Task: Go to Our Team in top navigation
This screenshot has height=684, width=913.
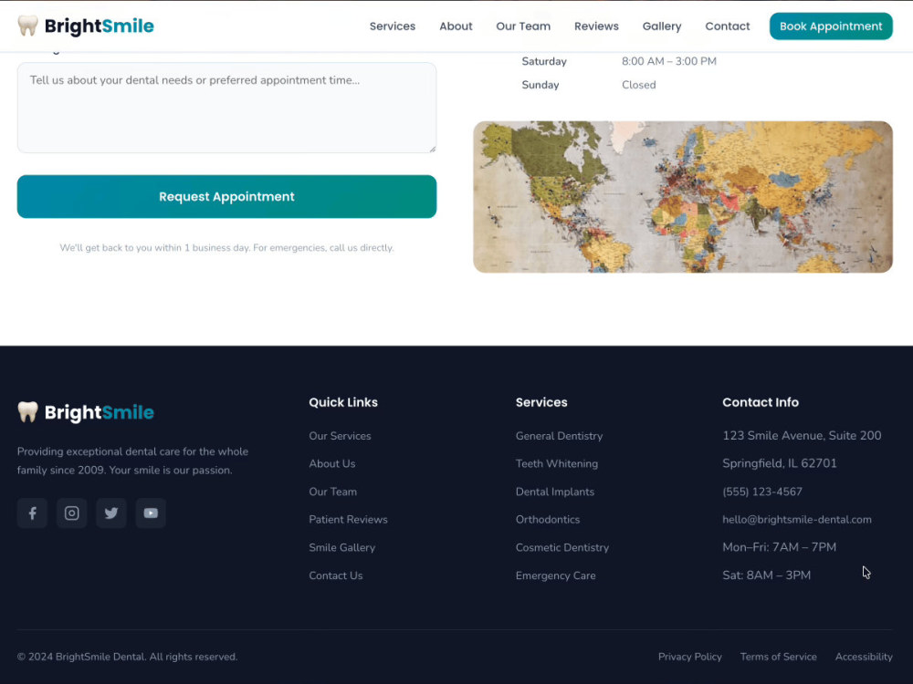Action: click(523, 26)
